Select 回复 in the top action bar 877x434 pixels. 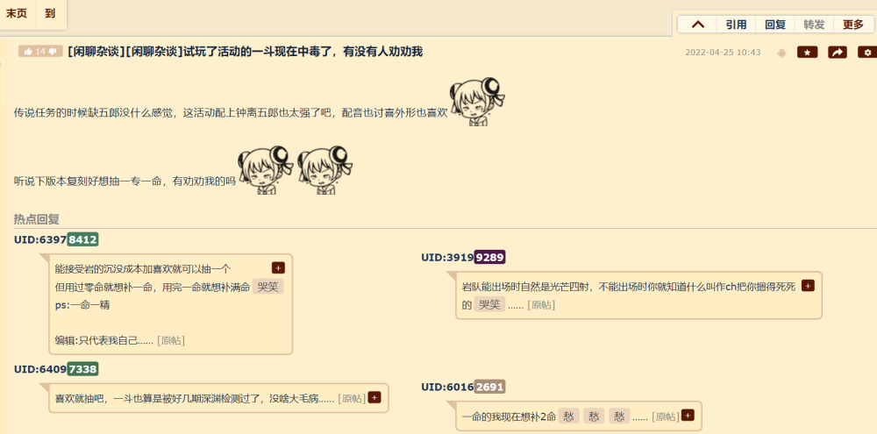[x=775, y=25]
